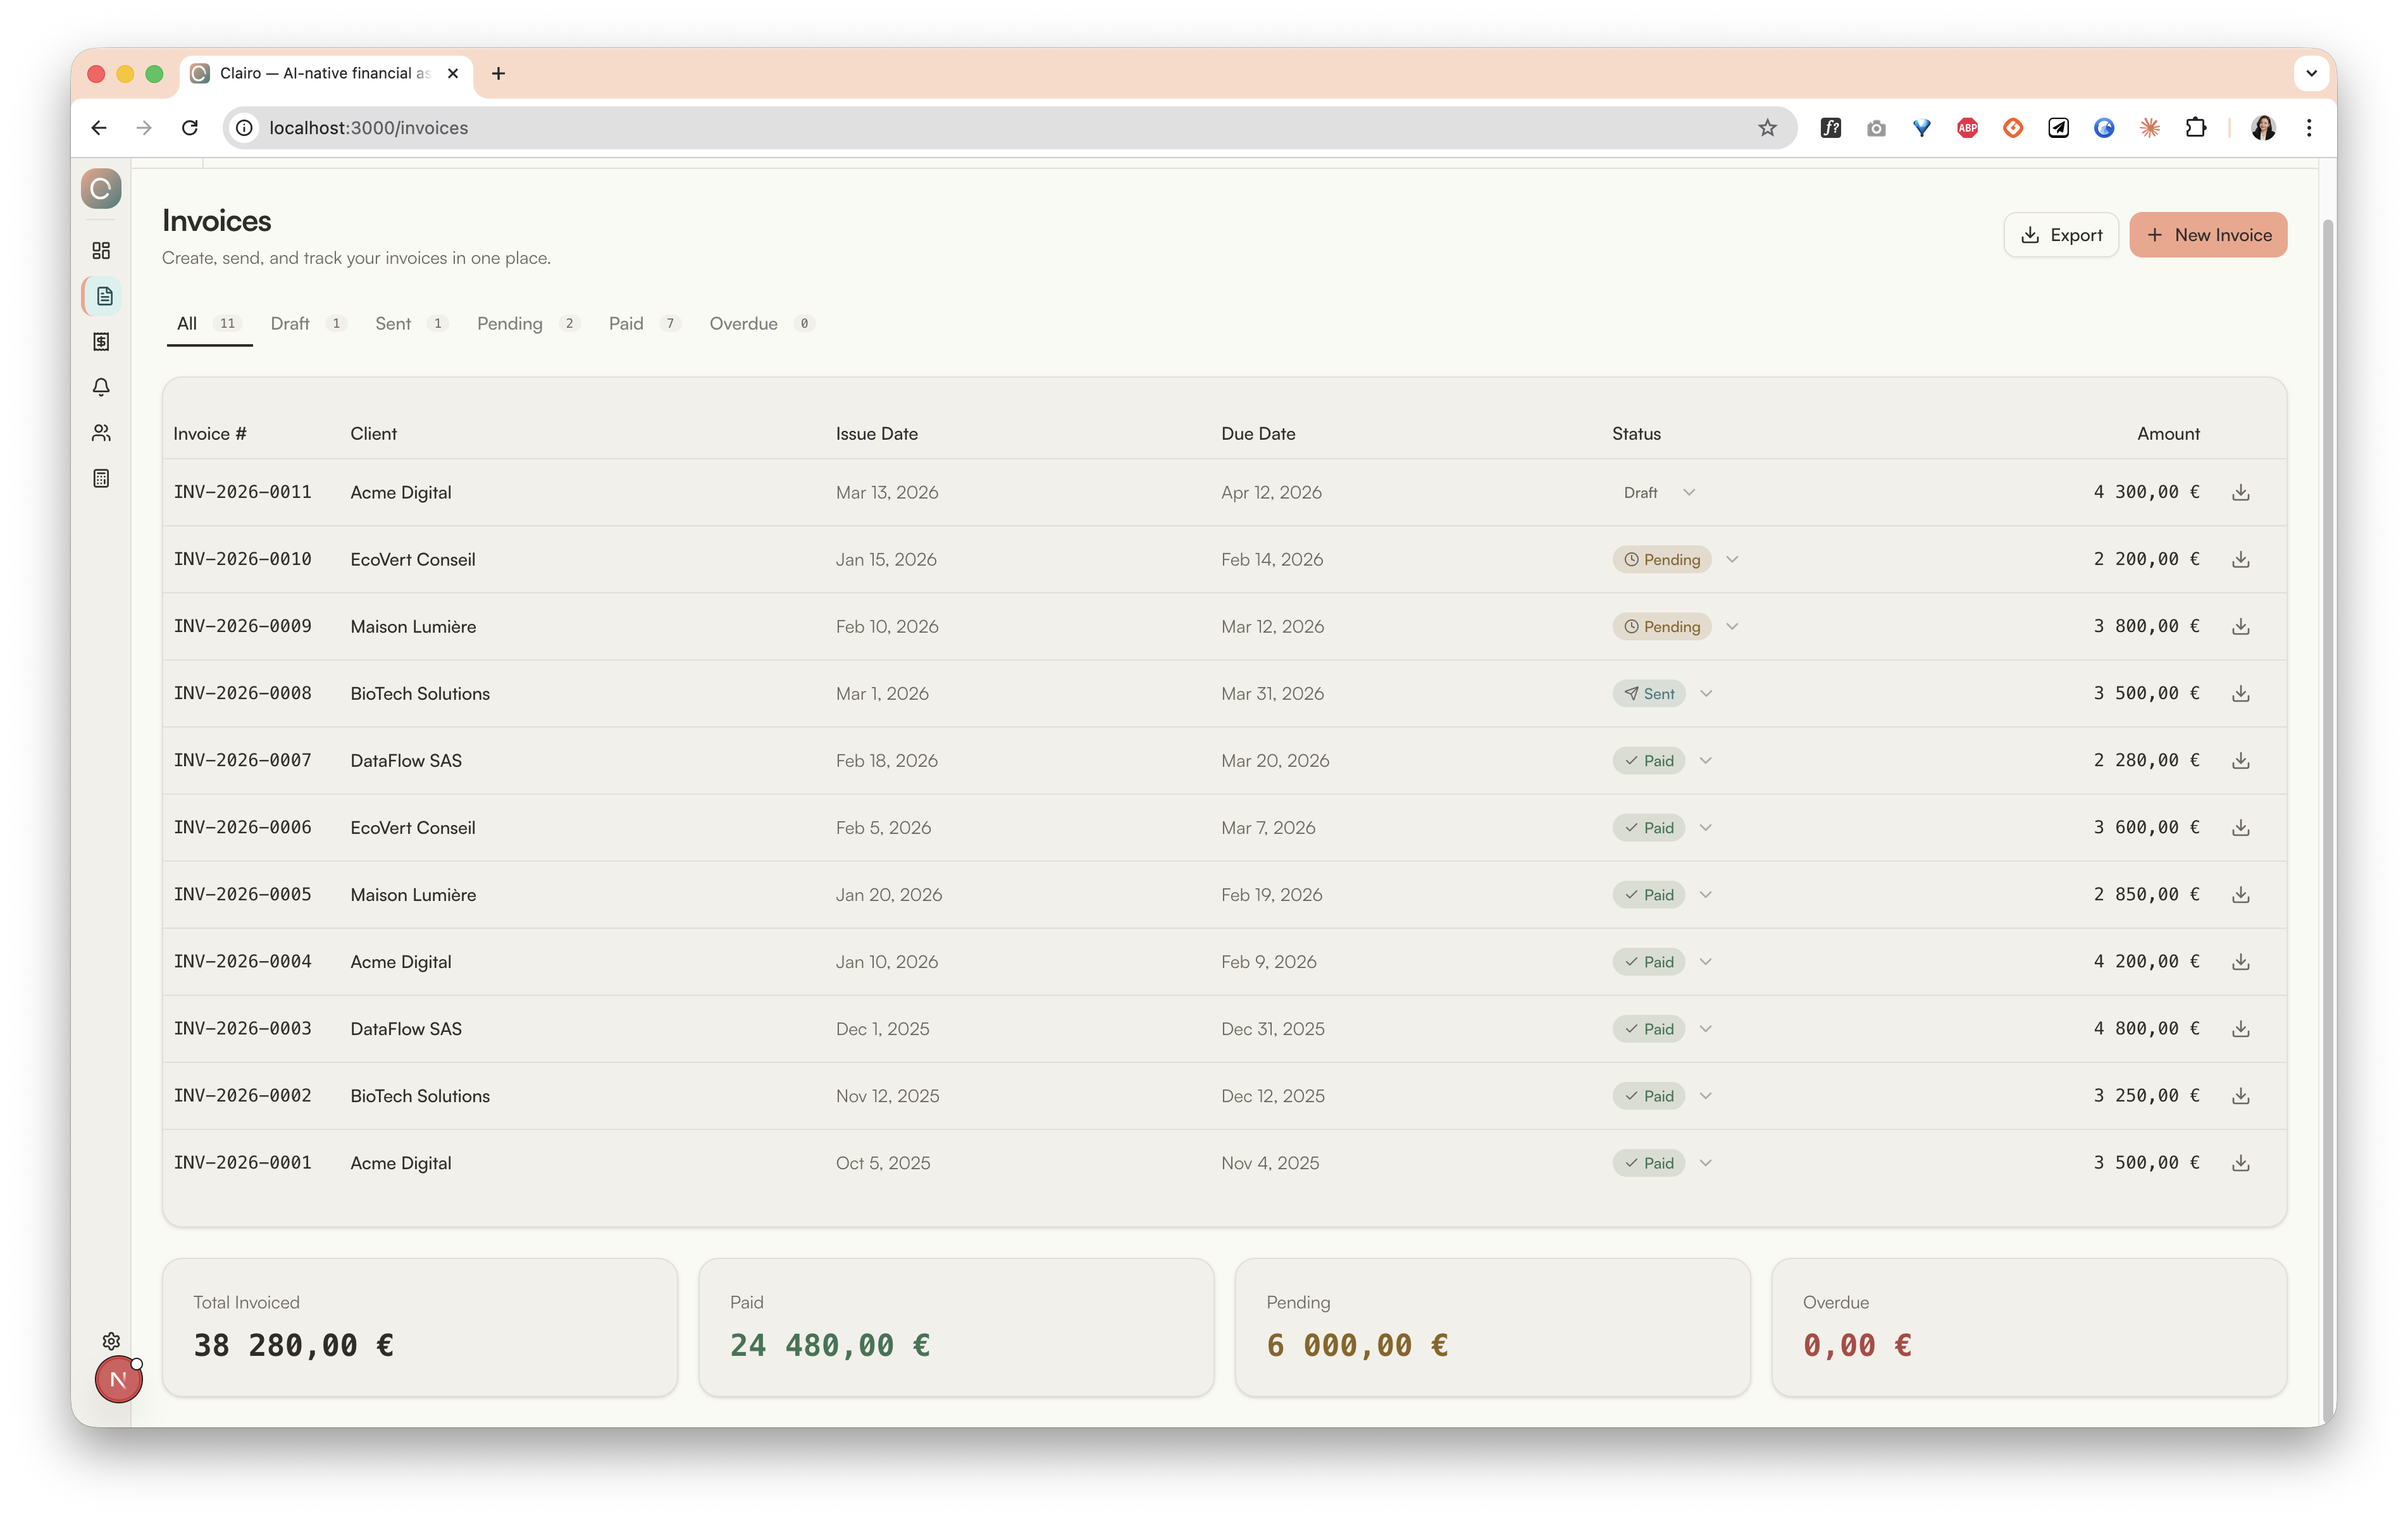Click the red N user avatar

coord(118,1380)
